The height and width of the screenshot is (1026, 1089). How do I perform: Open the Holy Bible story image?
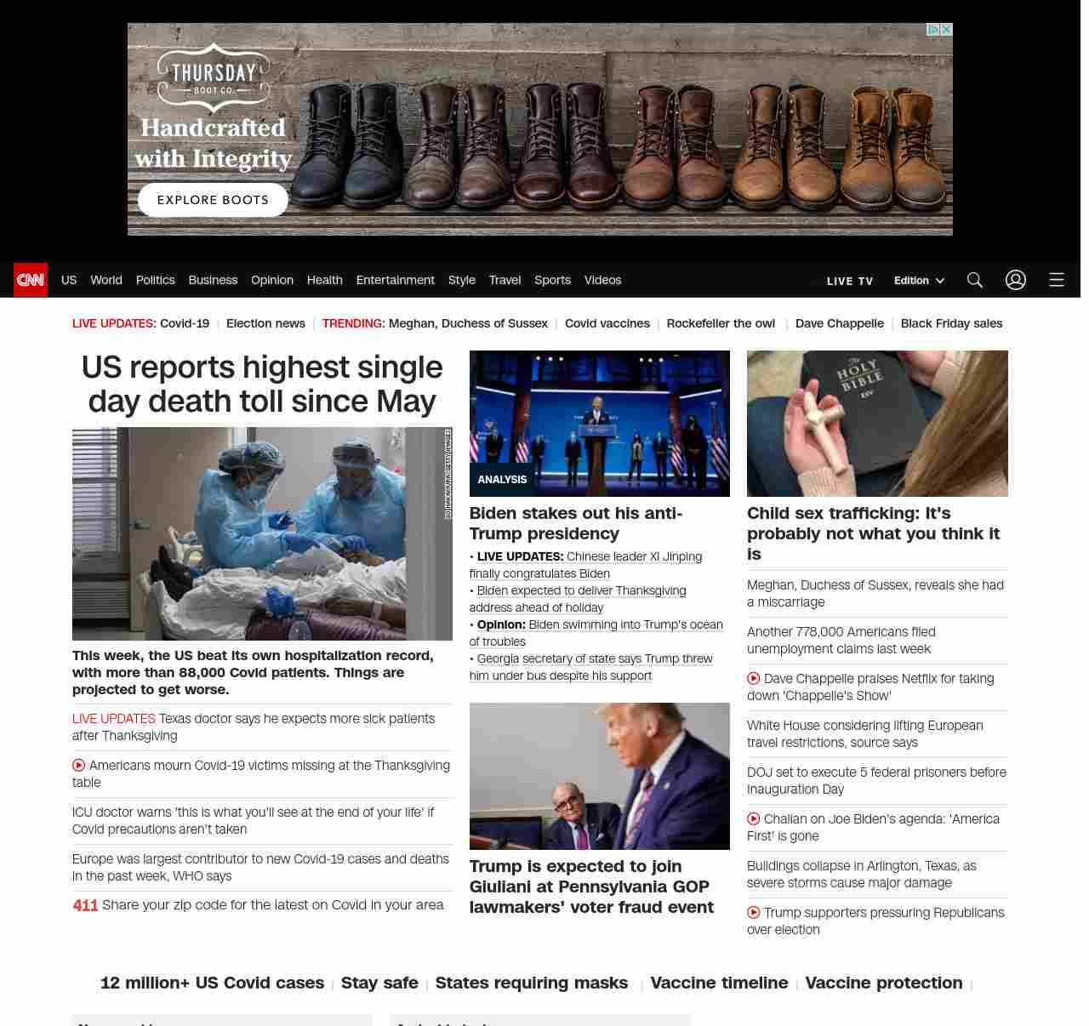tap(876, 423)
